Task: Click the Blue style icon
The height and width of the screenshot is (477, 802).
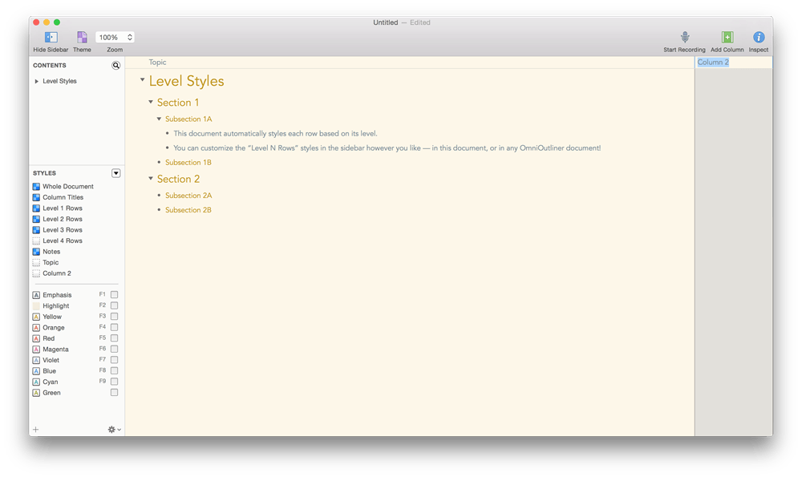Action: coord(36,371)
